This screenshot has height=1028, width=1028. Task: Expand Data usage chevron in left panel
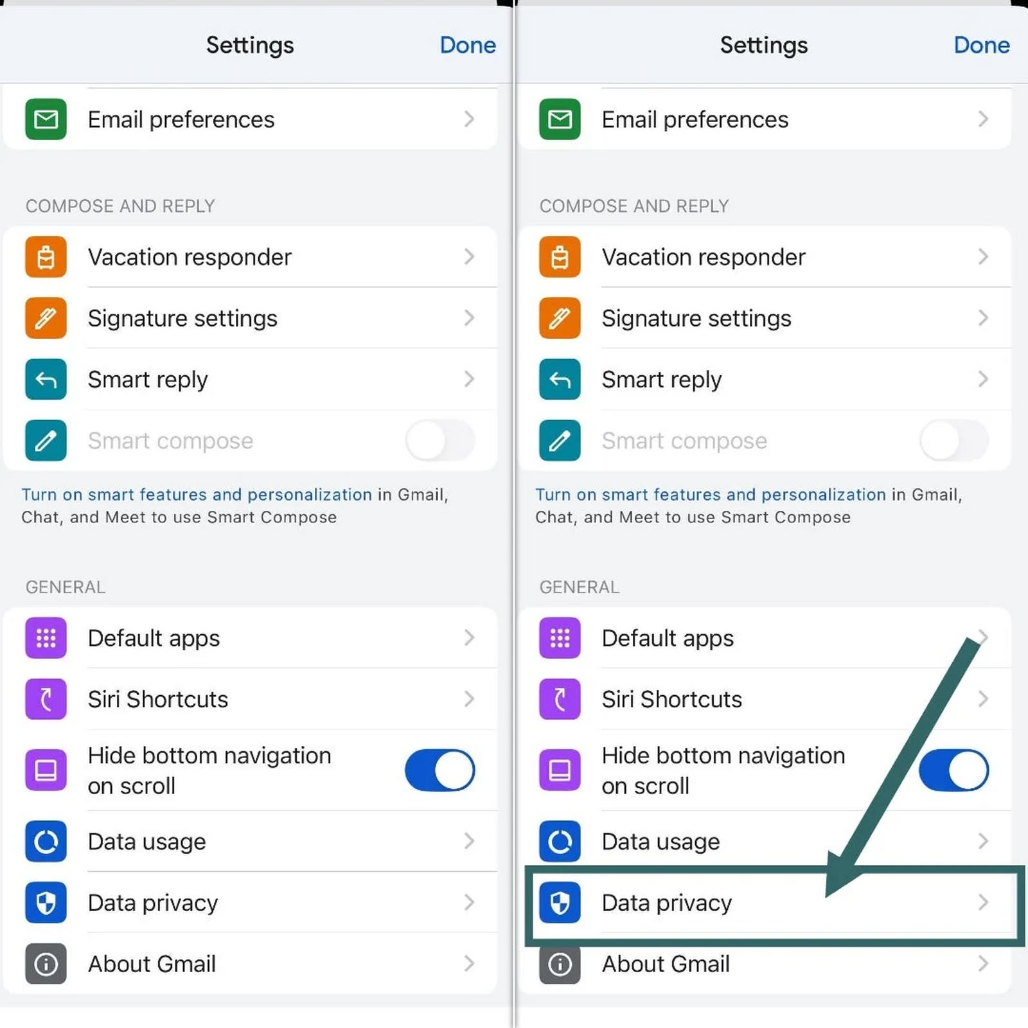469,841
